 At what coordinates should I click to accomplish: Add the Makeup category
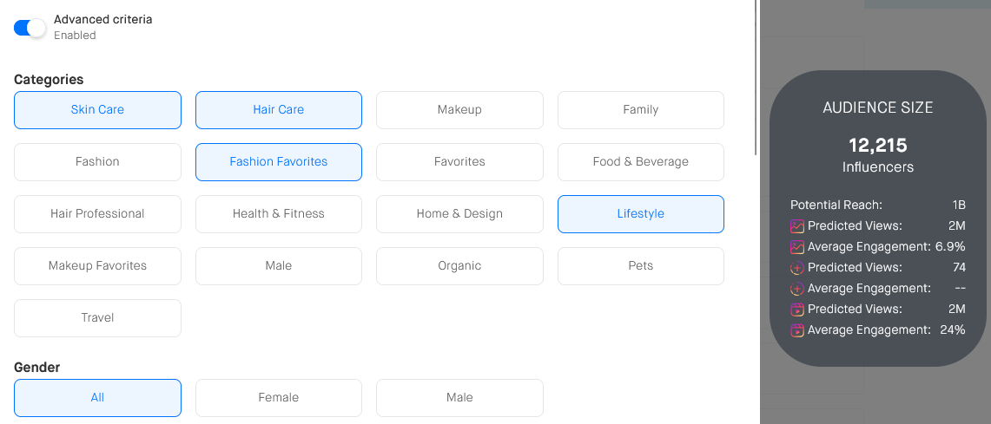point(459,110)
